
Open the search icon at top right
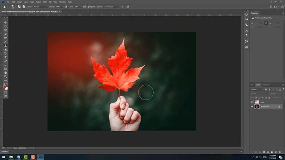coord(271,7)
